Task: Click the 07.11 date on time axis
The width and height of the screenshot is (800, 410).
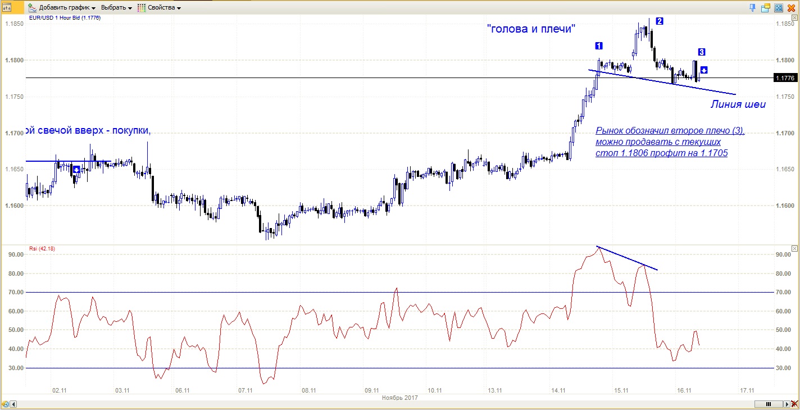Action: [x=246, y=390]
